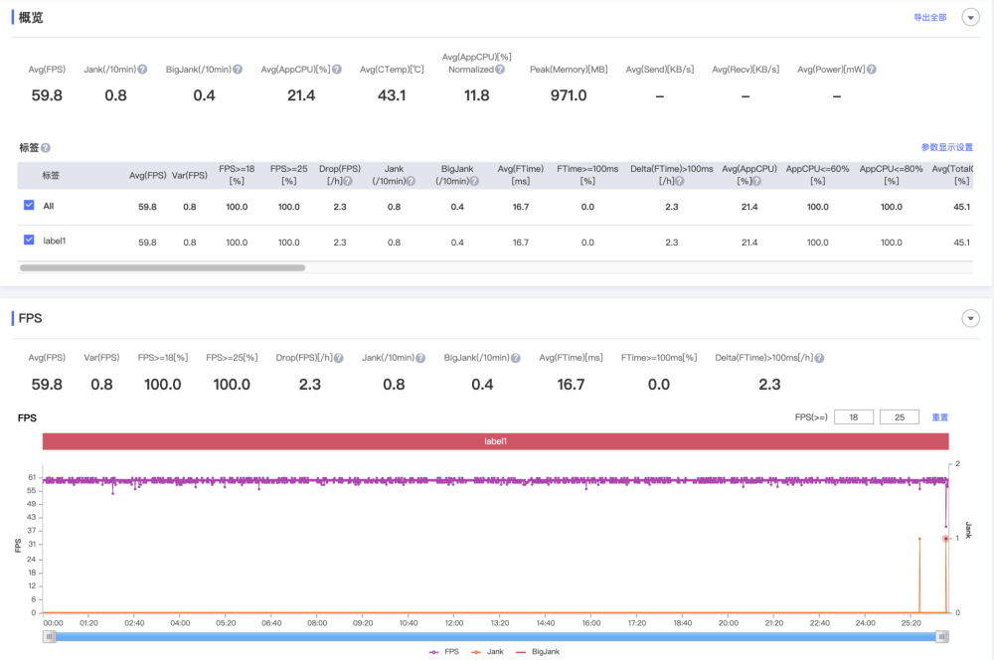Click the FPS threshold field showing 18

click(x=854, y=417)
